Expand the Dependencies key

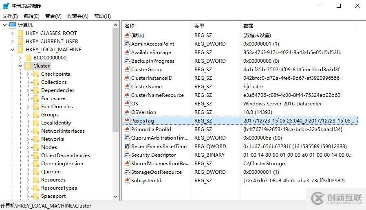pyautogui.click(x=28, y=90)
